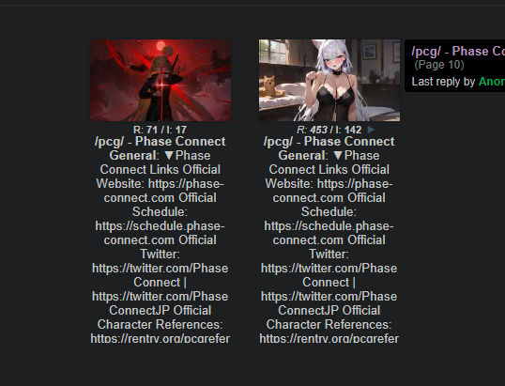
Task: Click the rentry.org reference link in the left thread
Action: click(161, 338)
